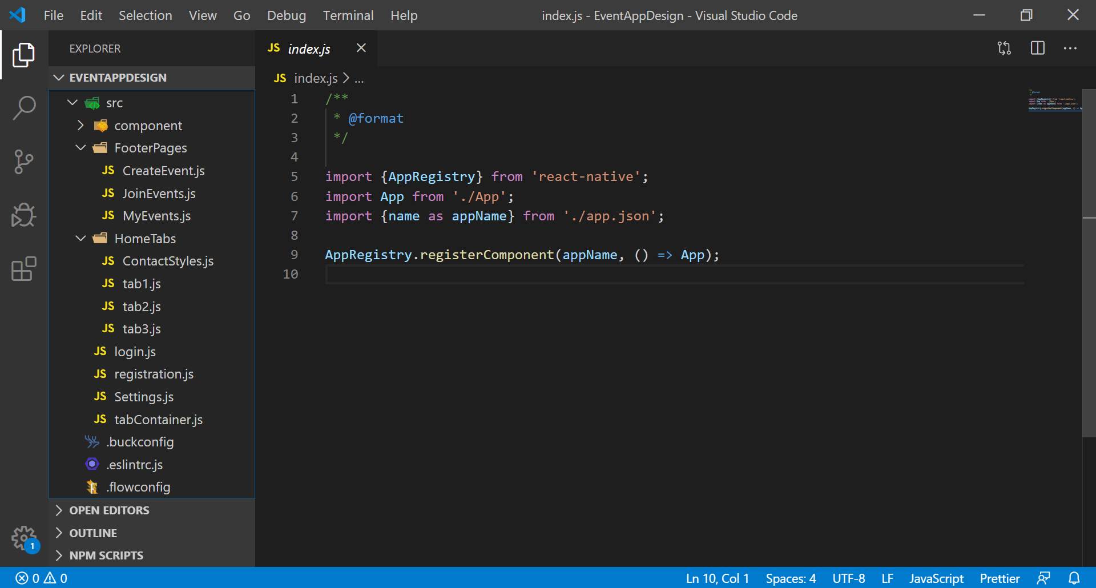
Task: Open the Terminal menu
Action: pos(348,15)
